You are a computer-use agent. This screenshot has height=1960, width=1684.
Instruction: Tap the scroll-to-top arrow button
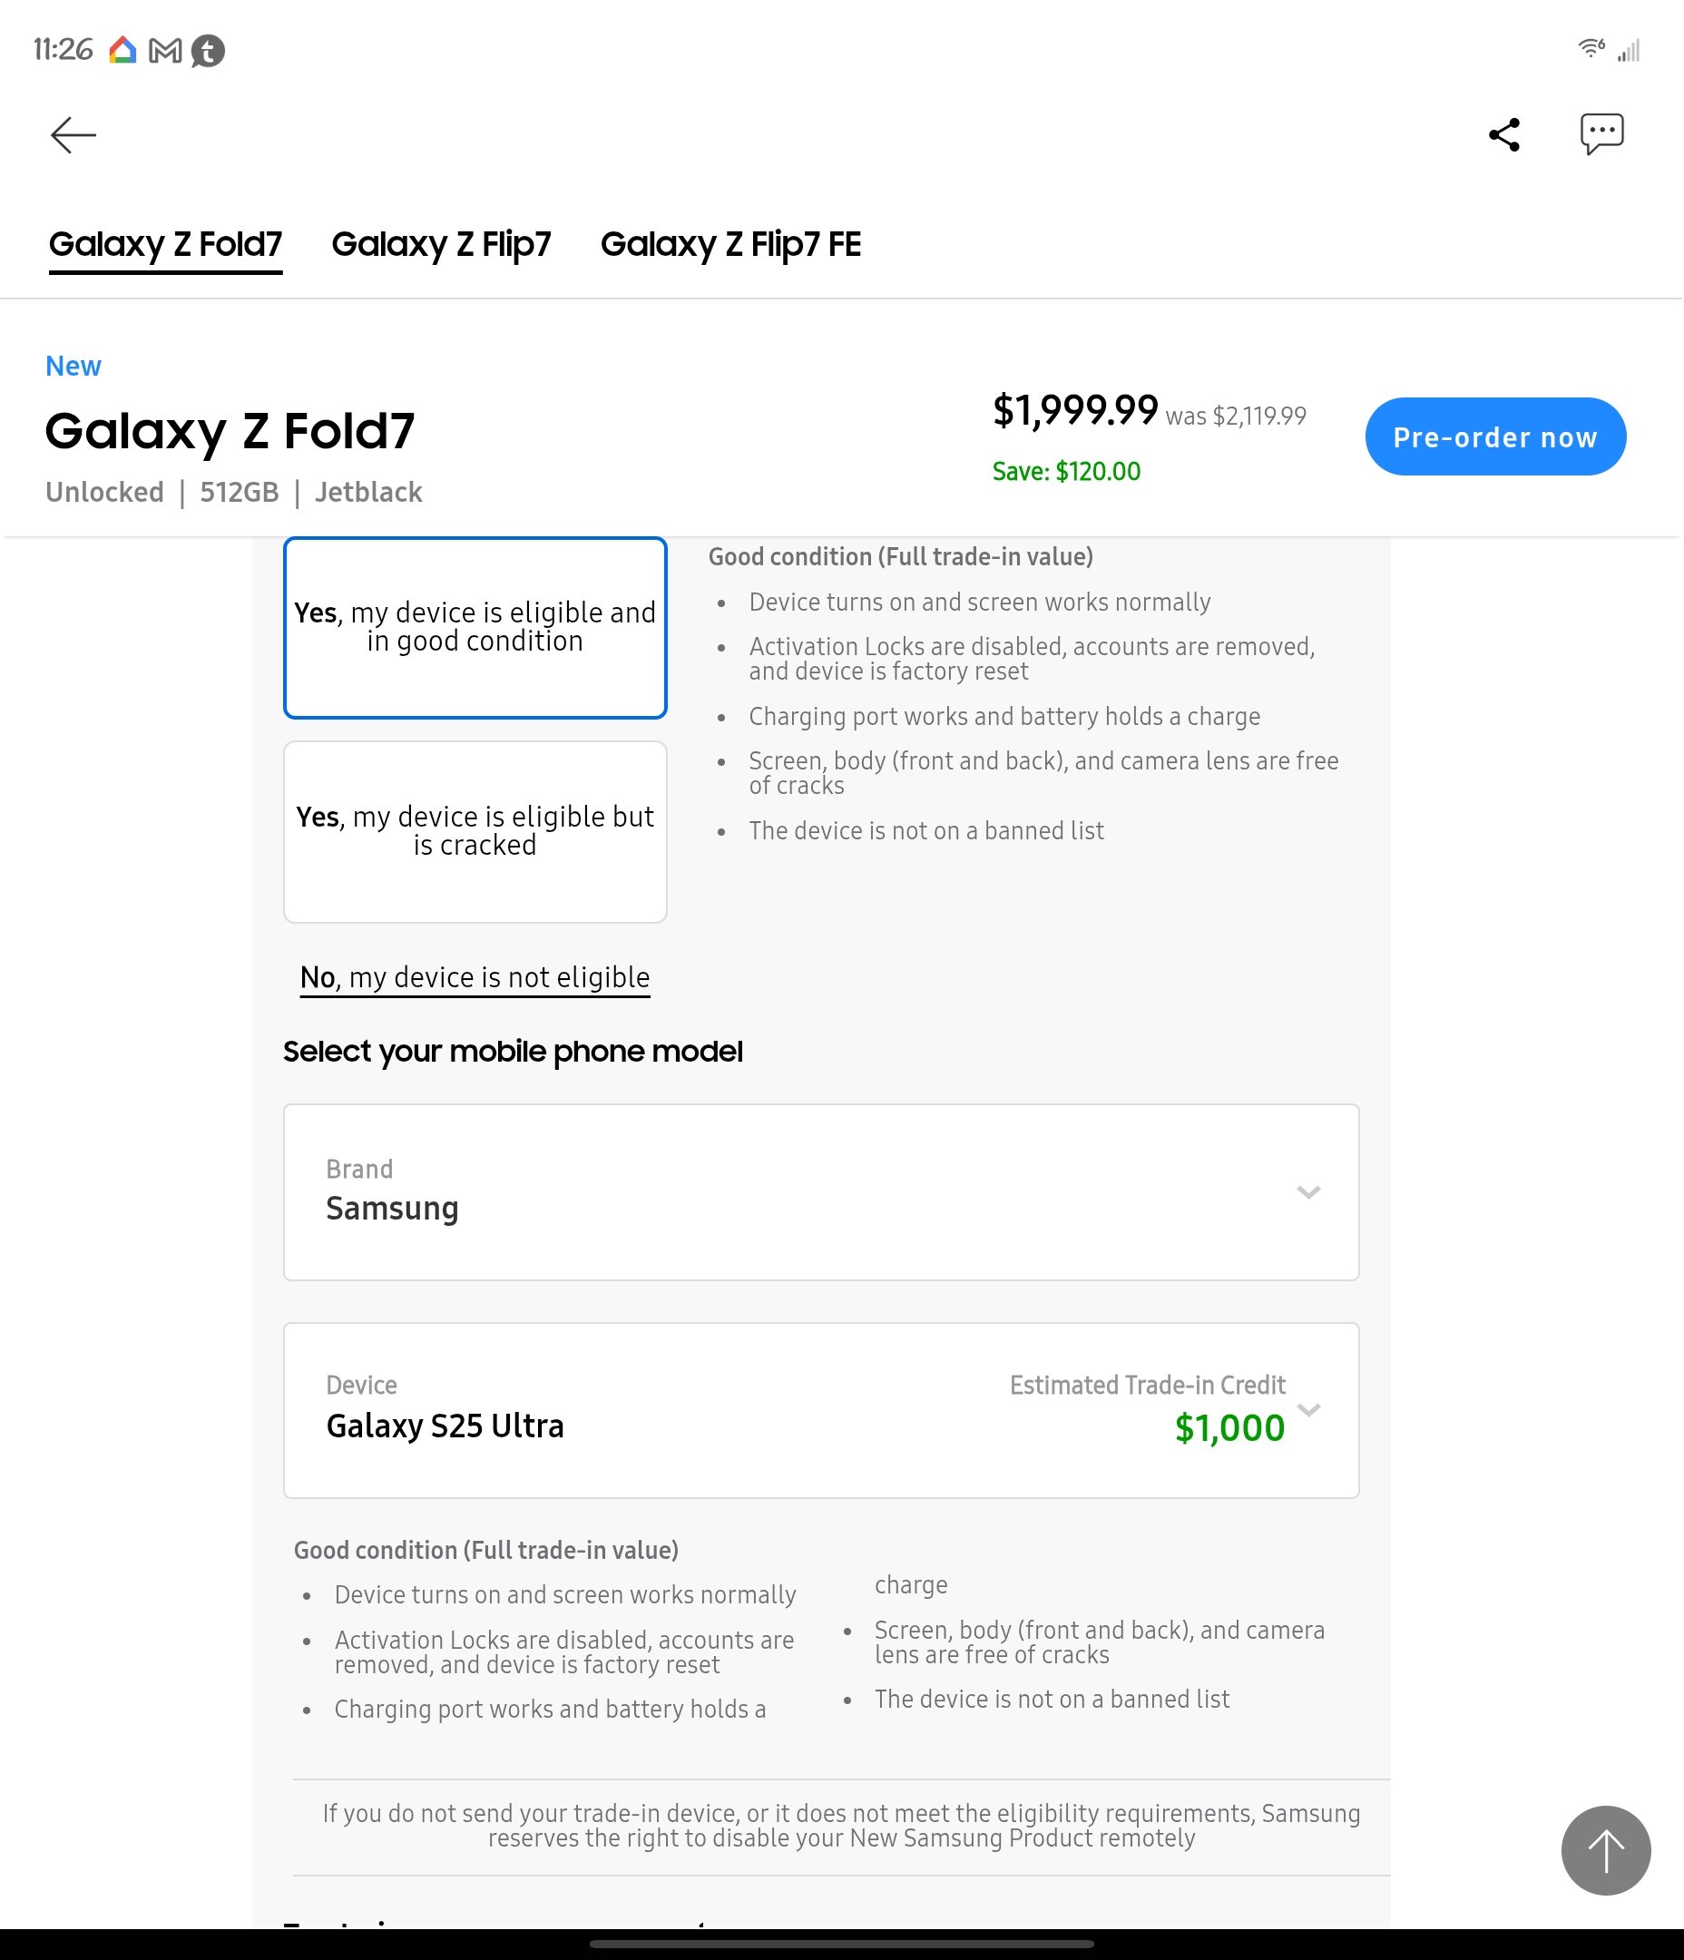coord(1604,1850)
